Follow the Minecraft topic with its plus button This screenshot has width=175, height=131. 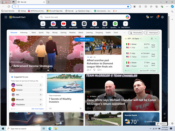click(x=41, y=100)
